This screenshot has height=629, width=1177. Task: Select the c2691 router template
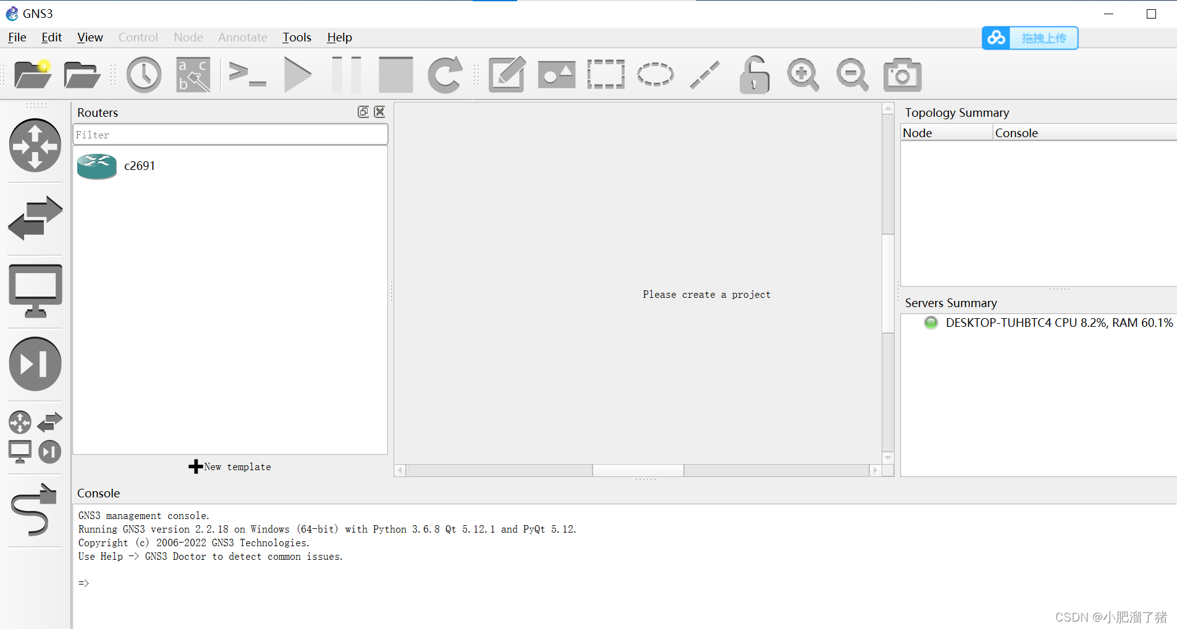coord(139,166)
